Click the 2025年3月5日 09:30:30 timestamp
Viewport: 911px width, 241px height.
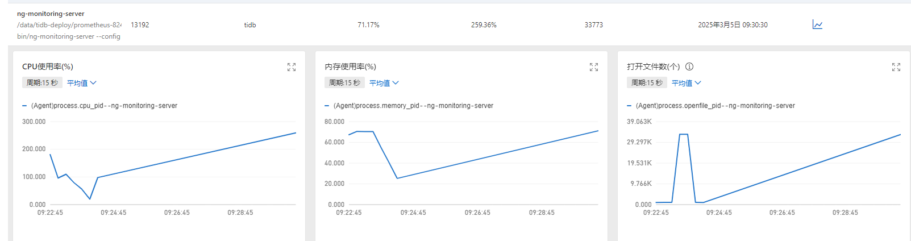click(x=733, y=25)
